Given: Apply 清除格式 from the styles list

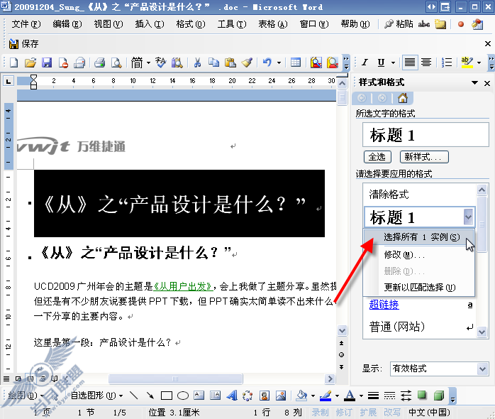Looking at the screenshot, I should 389,194.
